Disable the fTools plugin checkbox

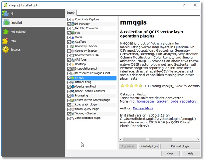tap(69, 37)
